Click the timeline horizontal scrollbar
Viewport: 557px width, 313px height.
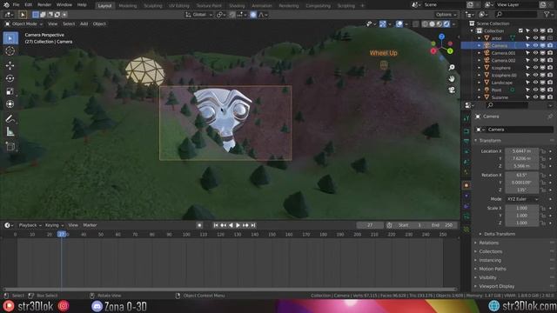pos(230,290)
